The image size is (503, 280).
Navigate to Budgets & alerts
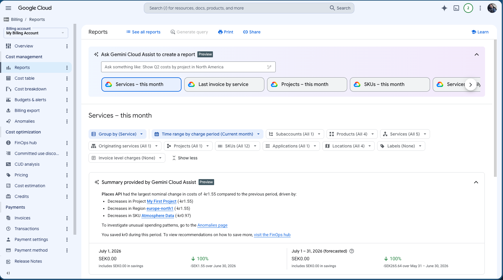(30, 100)
